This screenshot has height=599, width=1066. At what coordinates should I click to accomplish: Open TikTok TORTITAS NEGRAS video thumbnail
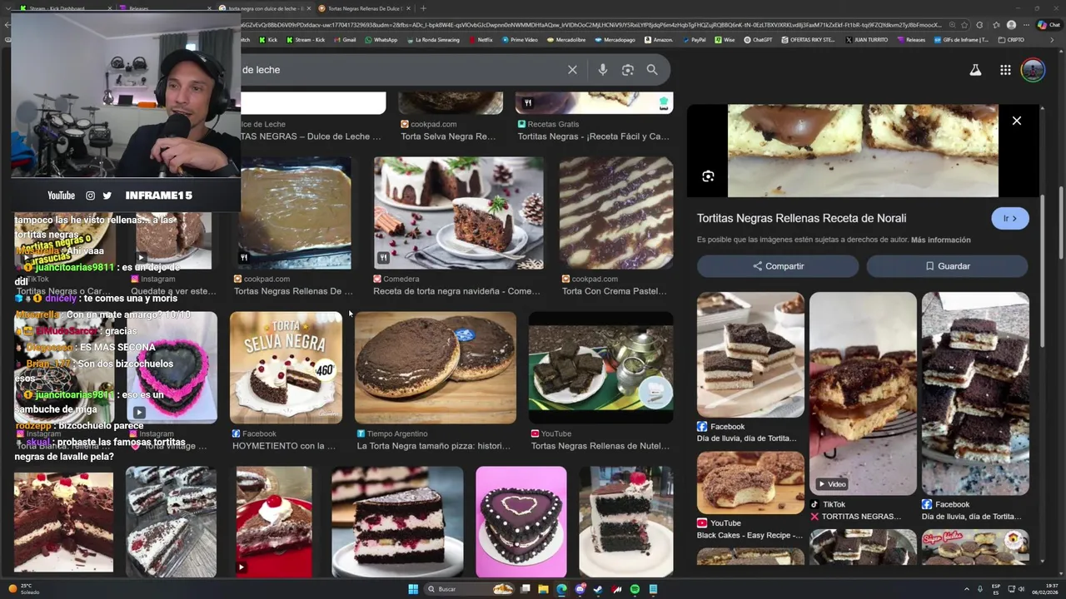coord(863,394)
